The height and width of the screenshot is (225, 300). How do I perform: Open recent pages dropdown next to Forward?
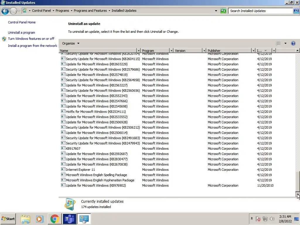[x=19, y=11]
